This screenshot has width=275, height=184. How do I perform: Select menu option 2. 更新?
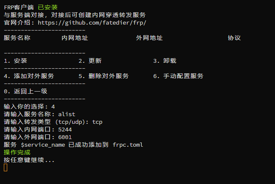(x=90, y=61)
